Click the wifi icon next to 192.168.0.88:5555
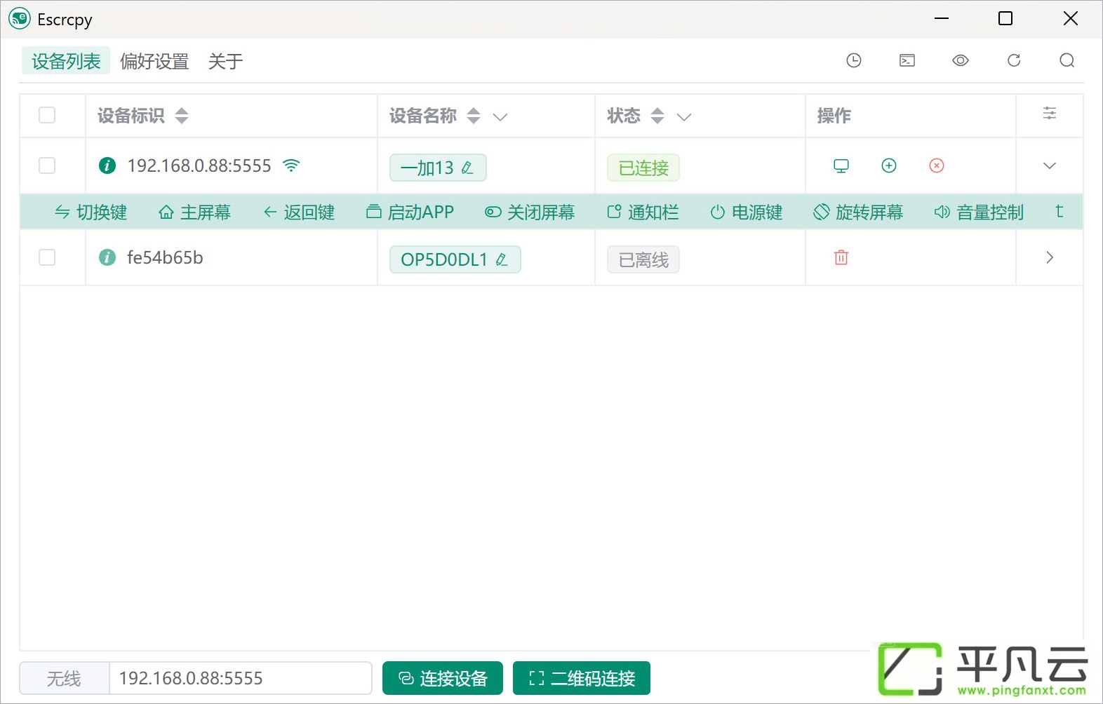The width and height of the screenshot is (1103, 704). (291, 165)
